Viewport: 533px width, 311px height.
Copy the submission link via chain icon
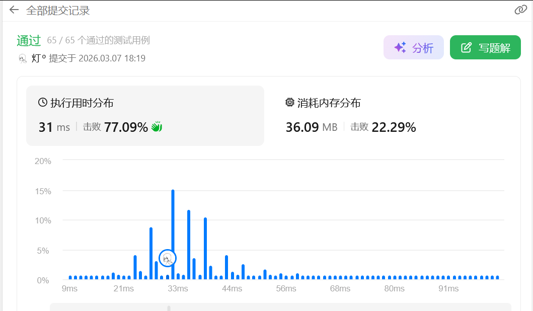click(520, 10)
